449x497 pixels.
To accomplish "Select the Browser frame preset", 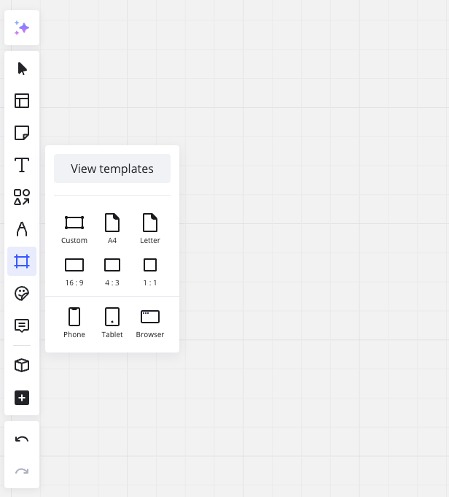I will 150,322.
